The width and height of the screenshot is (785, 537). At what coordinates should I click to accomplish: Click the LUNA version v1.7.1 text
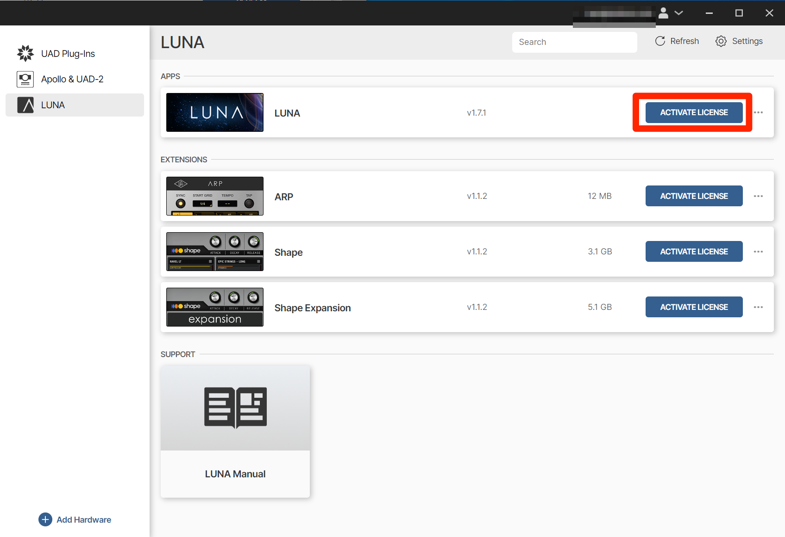coord(477,113)
